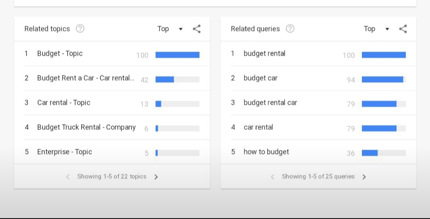Select the 'budget rental' query

(264, 54)
